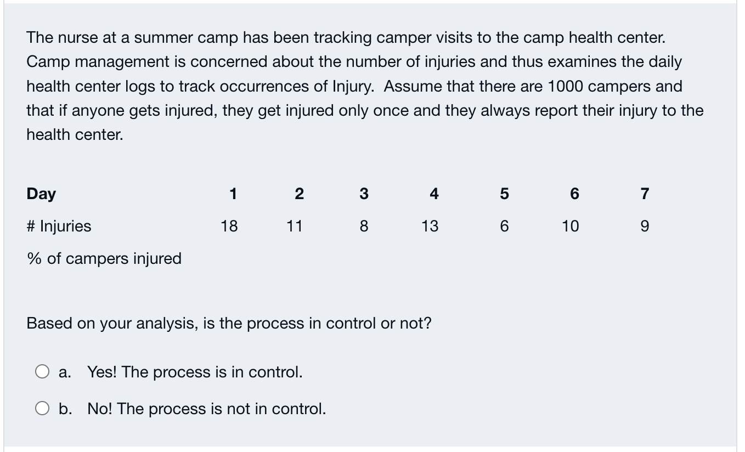The image size is (745, 452).
Task: Click the injuries value 13 under Day 4
Action: click(x=430, y=225)
